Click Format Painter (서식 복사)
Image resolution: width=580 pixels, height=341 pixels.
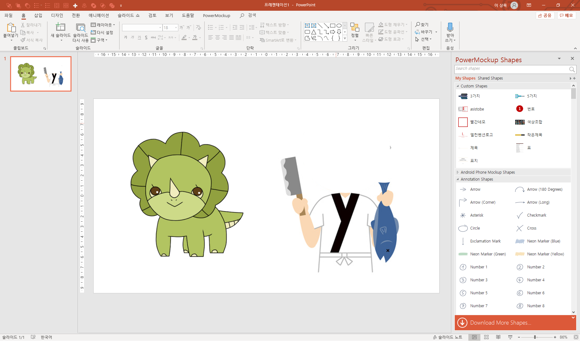[31, 40]
